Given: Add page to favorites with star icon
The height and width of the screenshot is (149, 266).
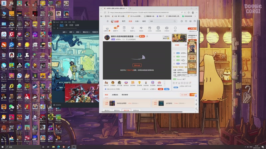Looking at the screenshot, I should coord(185,13).
